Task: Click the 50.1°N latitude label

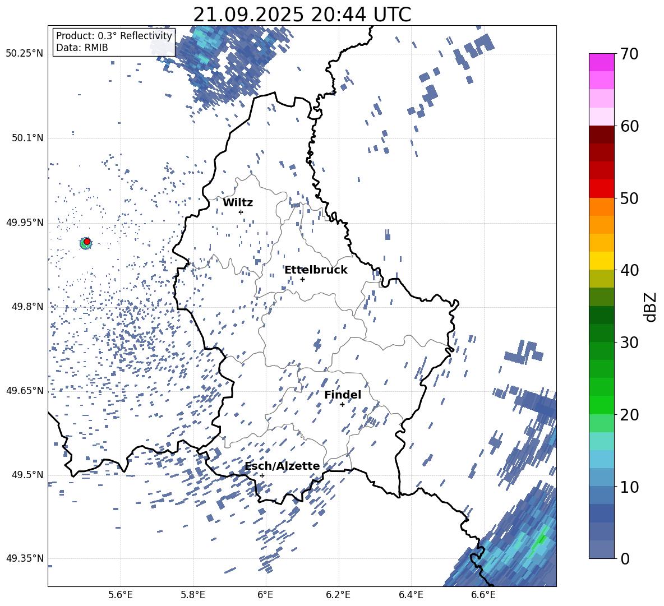Action: pos(27,138)
